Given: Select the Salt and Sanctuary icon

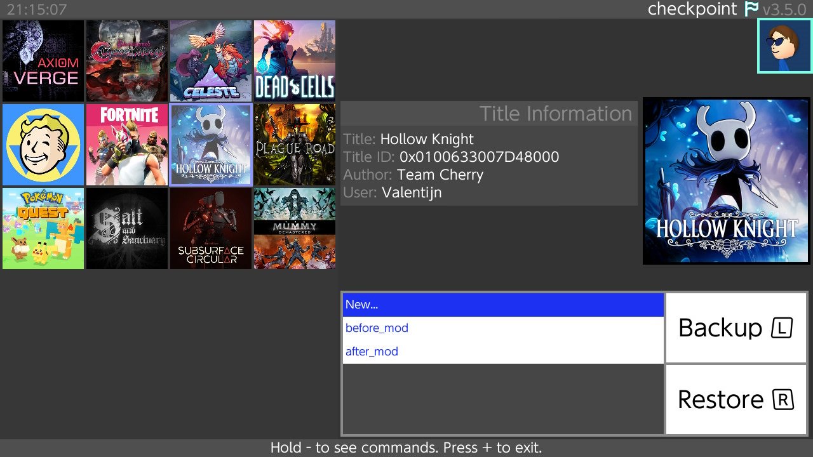Looking at the screenshot, I should 127,228.
